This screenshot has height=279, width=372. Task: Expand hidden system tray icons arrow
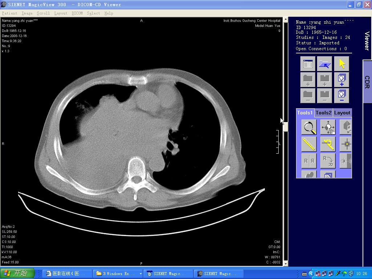[311, 274]
